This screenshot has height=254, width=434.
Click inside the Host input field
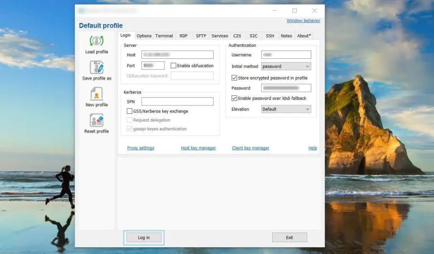(178, 54)
